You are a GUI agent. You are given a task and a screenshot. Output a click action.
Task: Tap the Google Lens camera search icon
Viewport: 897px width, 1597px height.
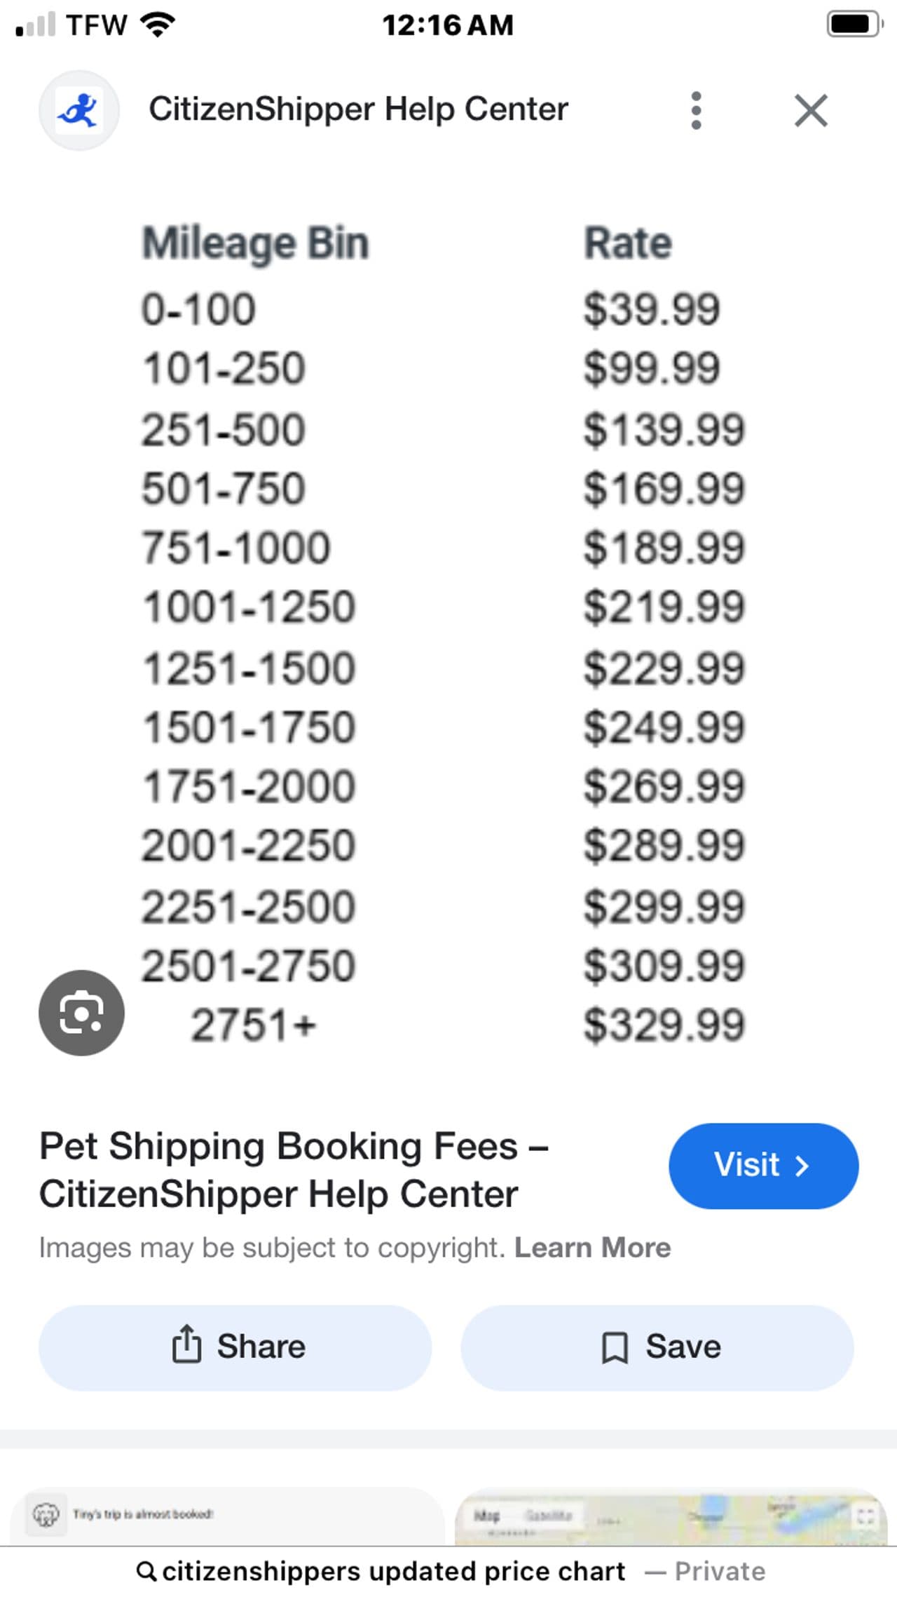81,1012
